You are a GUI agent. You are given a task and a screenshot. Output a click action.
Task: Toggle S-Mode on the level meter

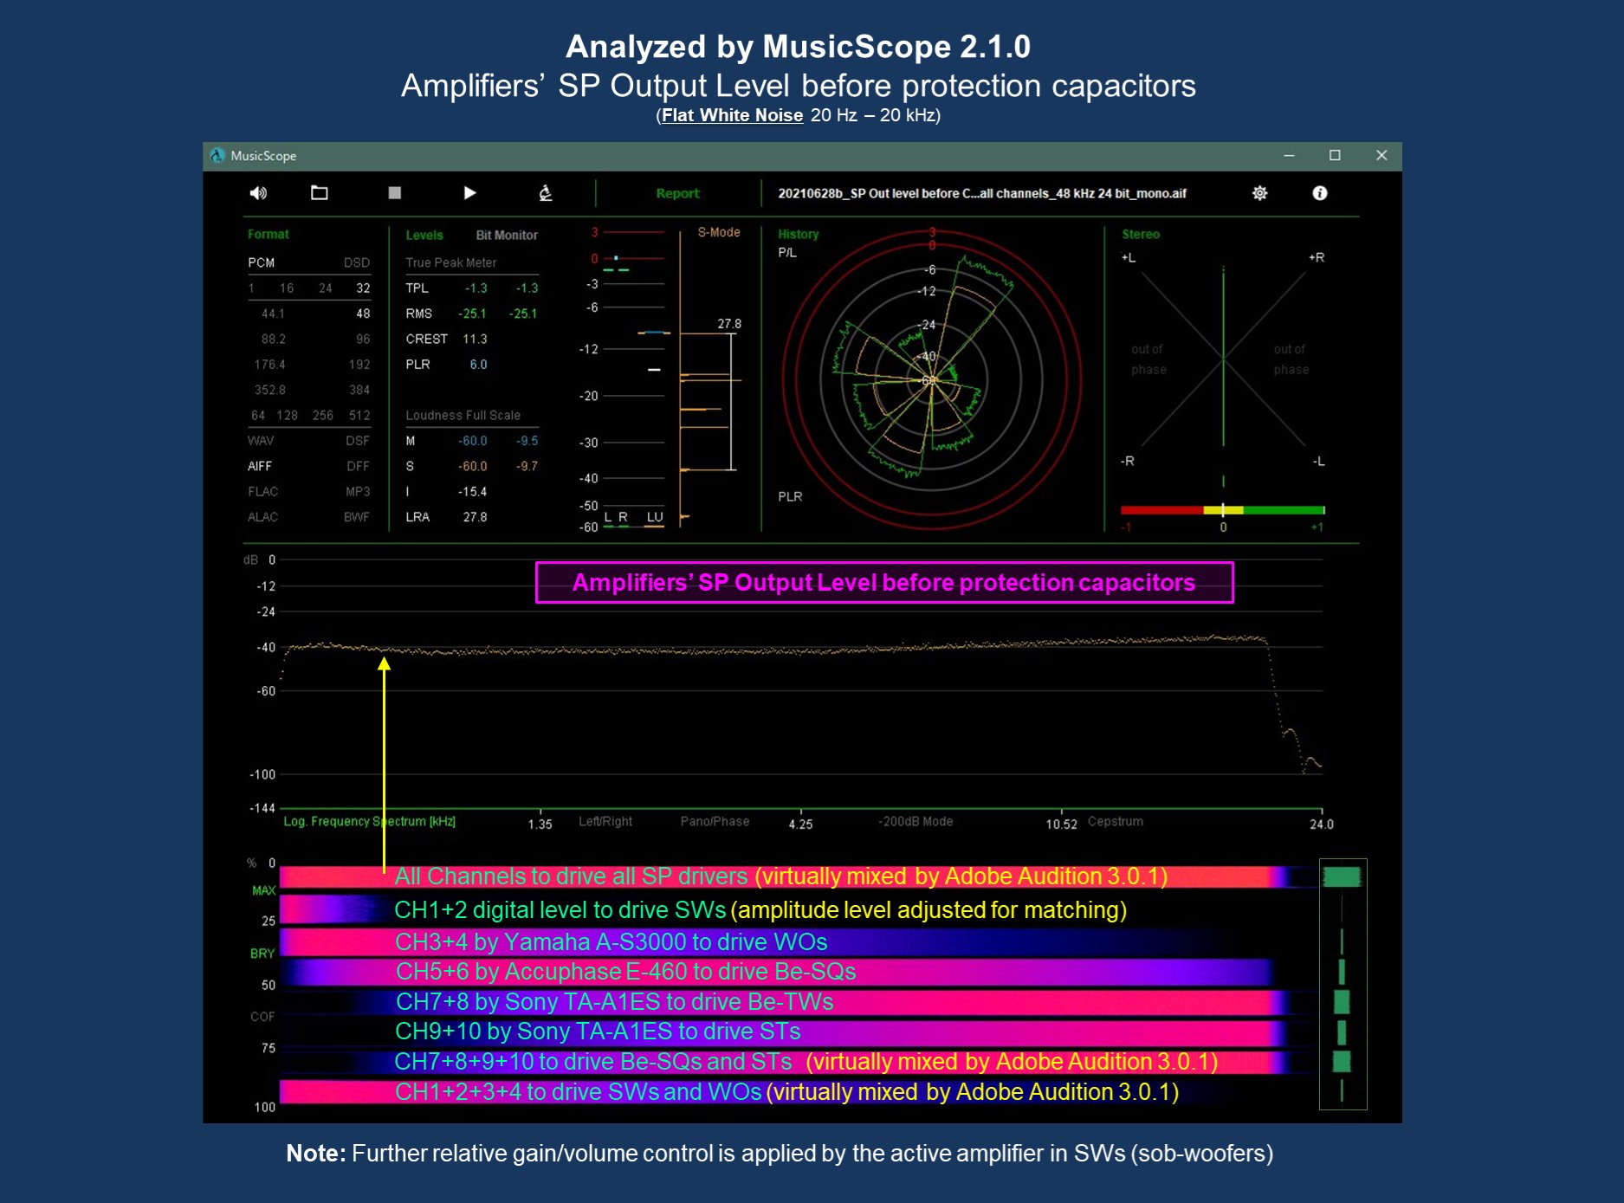719,233
